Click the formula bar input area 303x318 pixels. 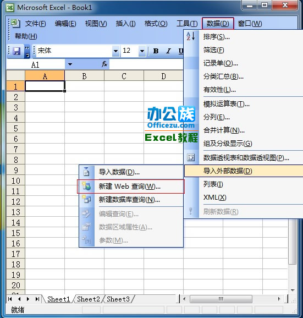[146, 64]
